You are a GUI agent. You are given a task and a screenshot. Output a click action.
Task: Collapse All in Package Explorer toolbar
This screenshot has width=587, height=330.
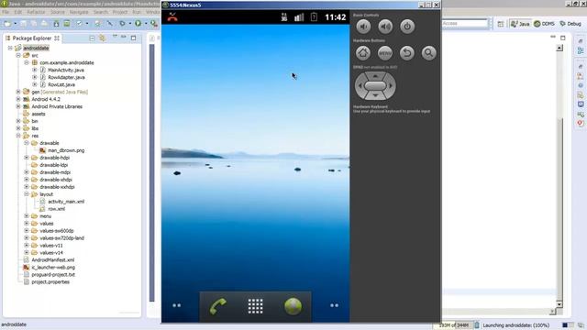coord(92,38)
